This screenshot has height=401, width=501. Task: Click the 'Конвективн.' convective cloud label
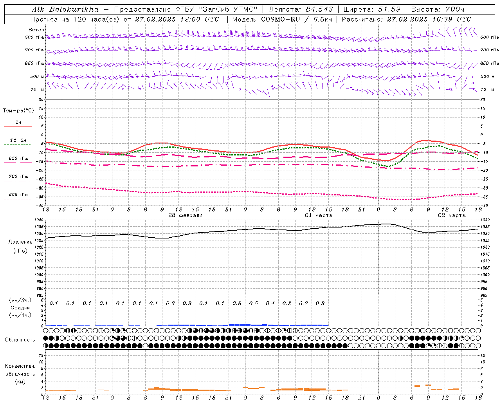(x=20, y=367)
